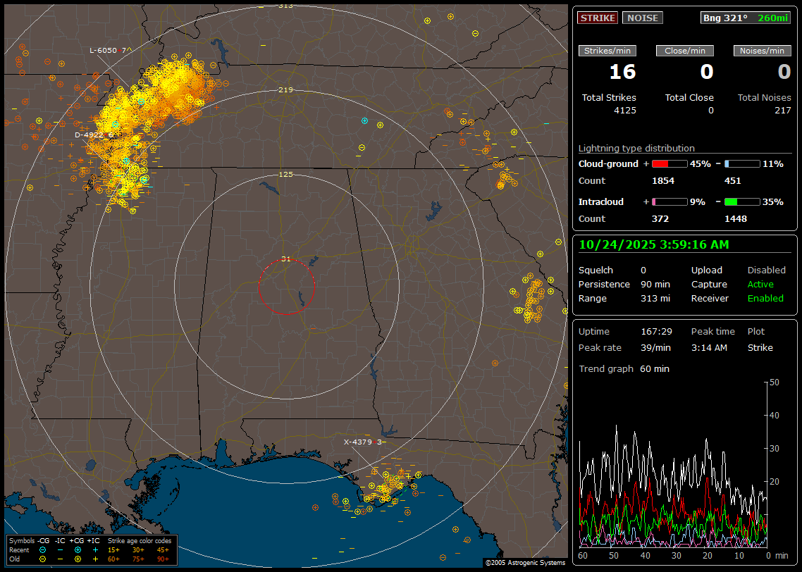
Task: Click the Strikes/min label button
Action: (607, 51)
